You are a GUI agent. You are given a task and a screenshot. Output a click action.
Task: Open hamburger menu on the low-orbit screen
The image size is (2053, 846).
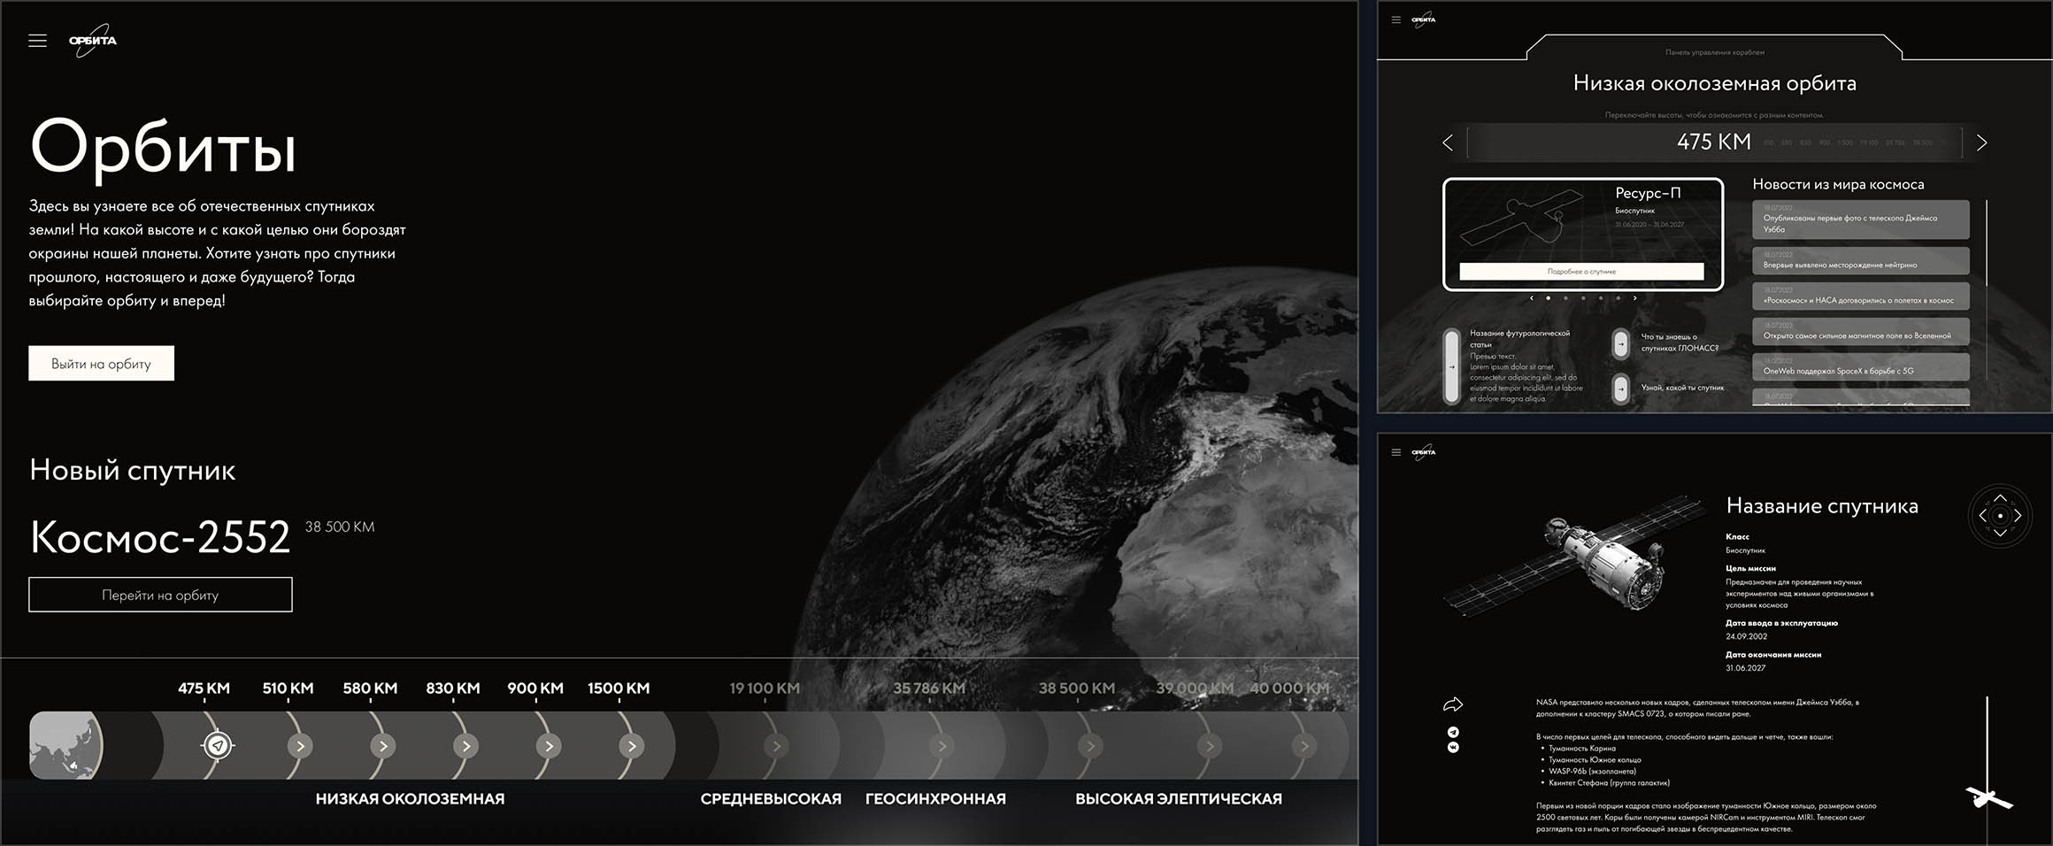pos(1396,19)
